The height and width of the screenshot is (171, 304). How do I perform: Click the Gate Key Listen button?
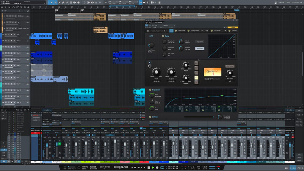[200, 42]
